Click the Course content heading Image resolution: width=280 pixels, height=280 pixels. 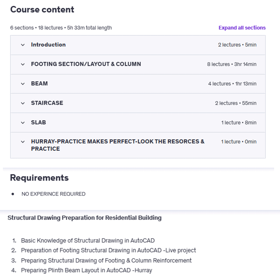42,10
